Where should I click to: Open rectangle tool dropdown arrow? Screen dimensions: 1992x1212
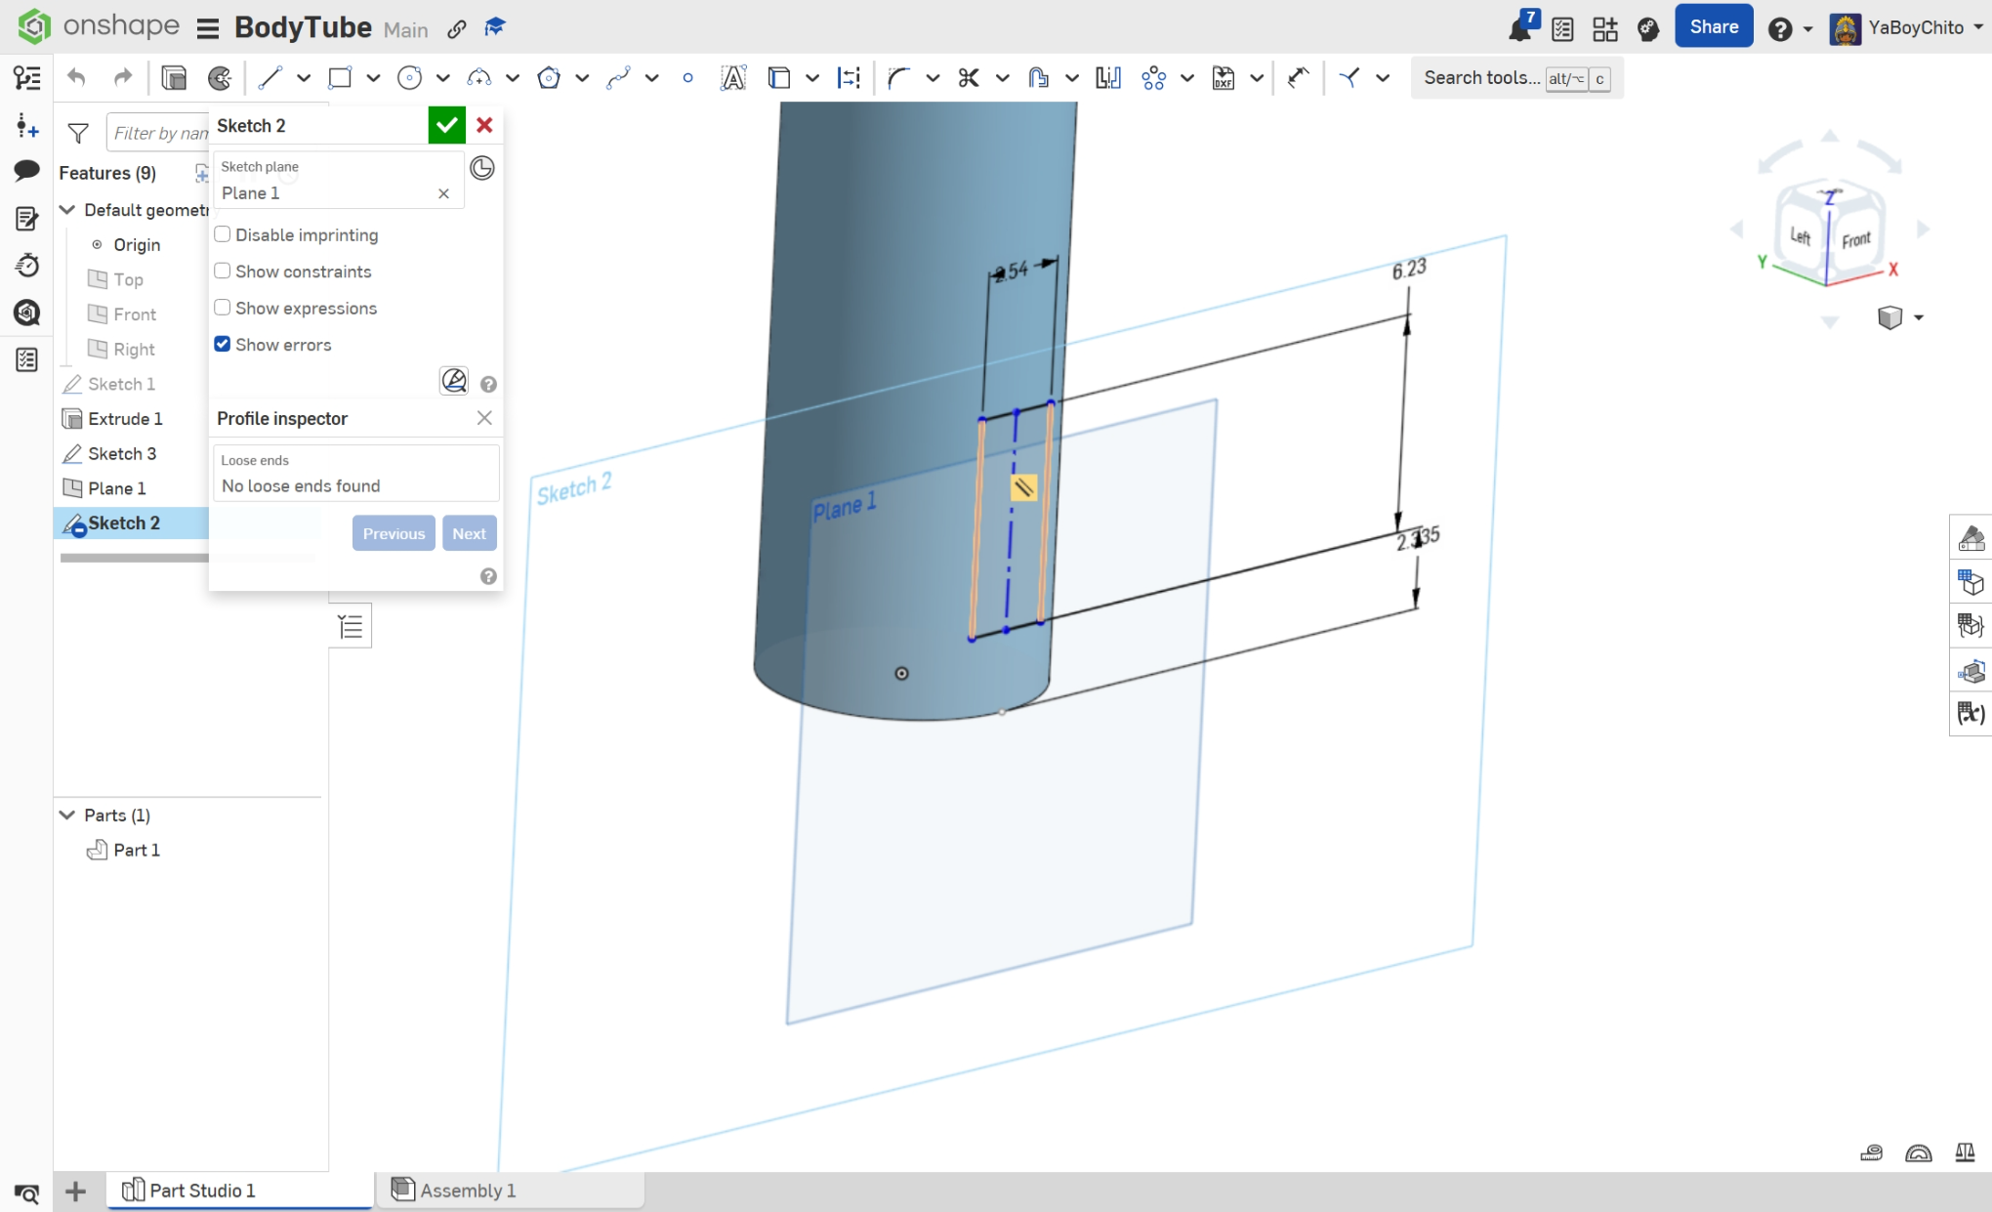(x=373, y=78)
